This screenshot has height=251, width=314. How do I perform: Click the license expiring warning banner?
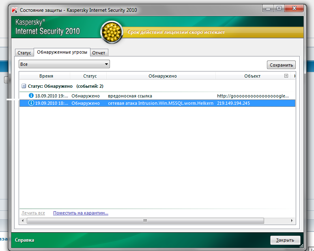click(212, 32)
